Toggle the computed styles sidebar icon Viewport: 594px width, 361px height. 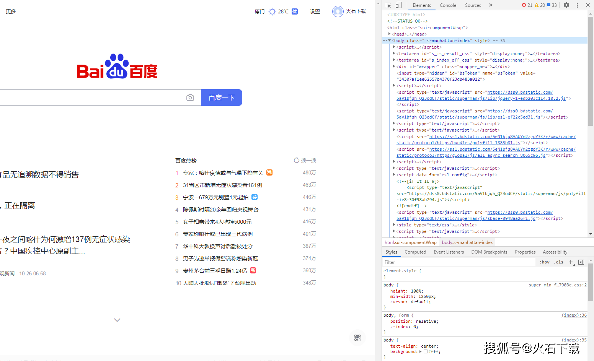[581, 262]
